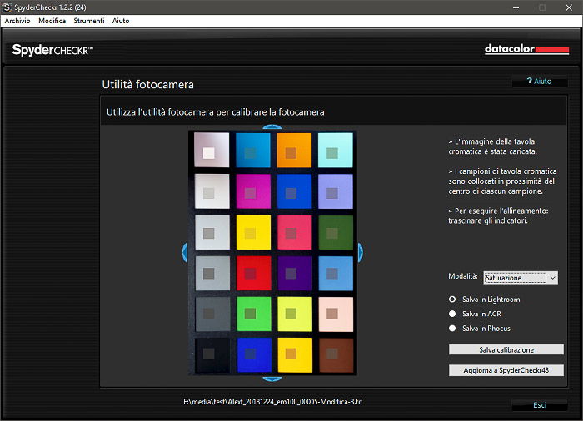Click the lavender color patch
The width and height of the screenshot is (583, 421).
[x=336, y=191]
